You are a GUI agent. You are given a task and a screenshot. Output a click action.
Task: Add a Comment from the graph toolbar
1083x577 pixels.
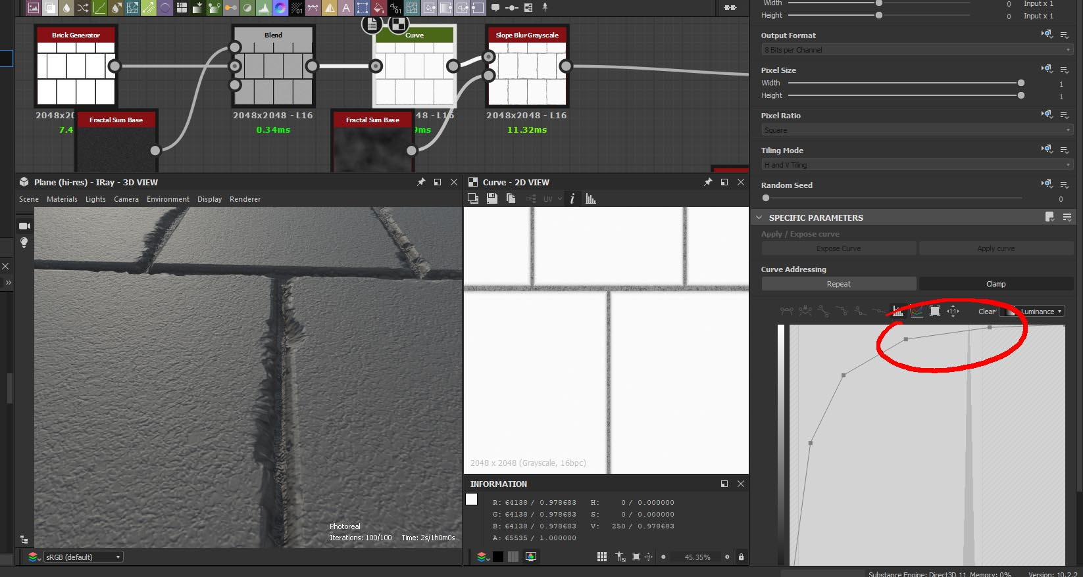click(495, 8)
